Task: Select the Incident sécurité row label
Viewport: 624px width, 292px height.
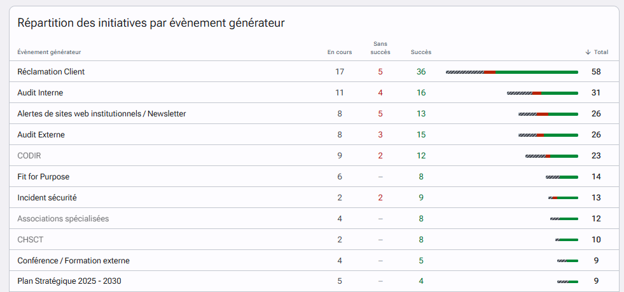Action: (x=46, y=198)
